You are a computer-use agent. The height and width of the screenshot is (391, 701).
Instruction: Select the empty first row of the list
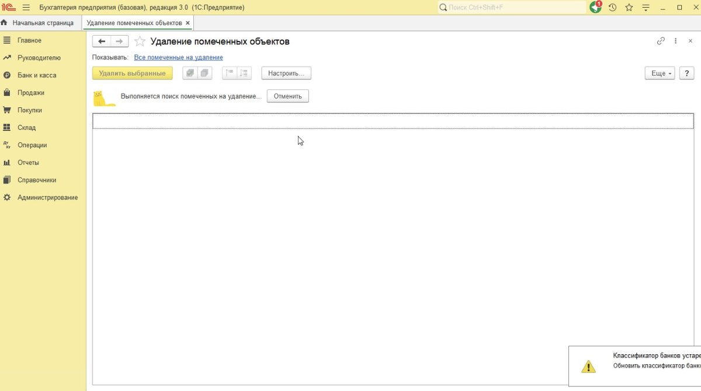click(393, 121)
